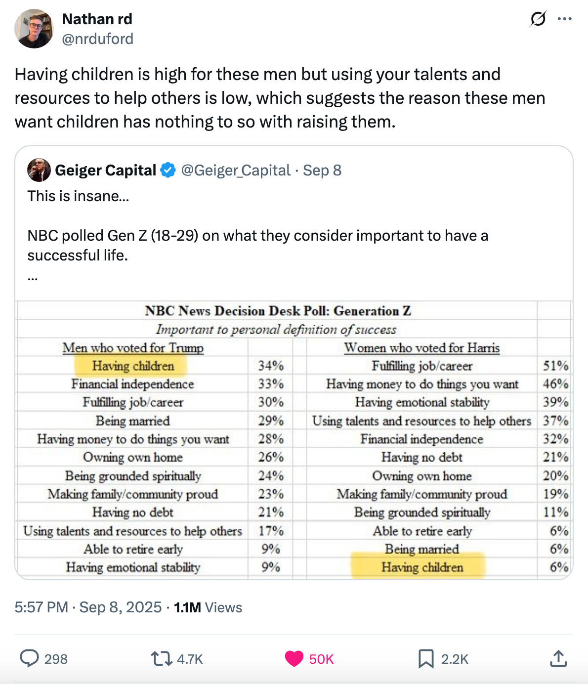The image size is (588, 684).
Task: Bookmark the post
Action: click(x=426, y=658)
